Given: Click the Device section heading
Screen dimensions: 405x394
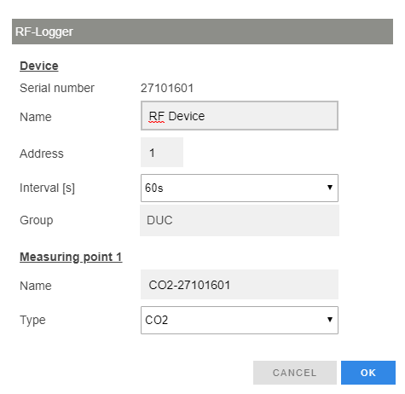Looking at the screenshot, I should (39, 66).
